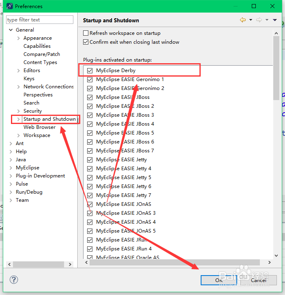Screen dimensions: 285x295
Task: Expand the Java preferences node
Action: tap(11, 160)
